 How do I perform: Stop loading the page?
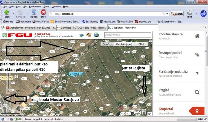[x=43, y=14]
